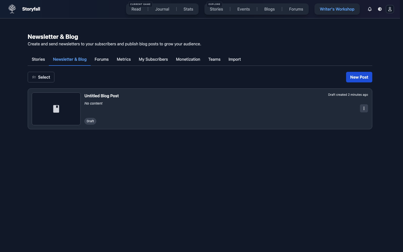
Task: Click the Storyfall tree logo
Action: tap(12, 9)
